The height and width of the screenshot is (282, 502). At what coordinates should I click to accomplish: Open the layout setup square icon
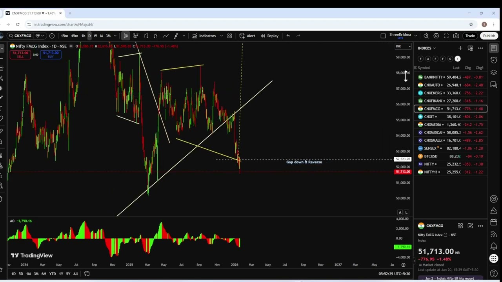click(x=383, y=36)
